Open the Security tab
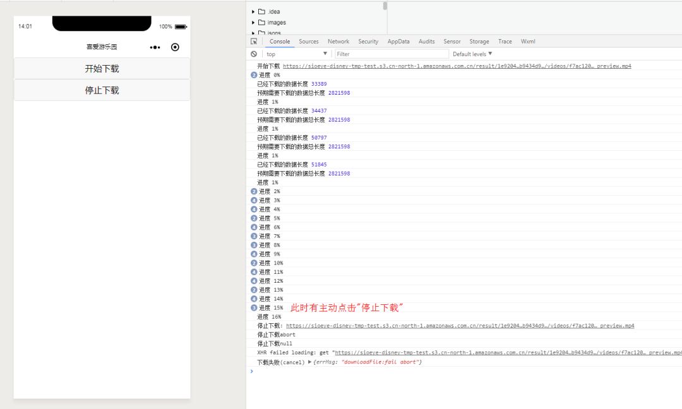 (x=368, y=41)
